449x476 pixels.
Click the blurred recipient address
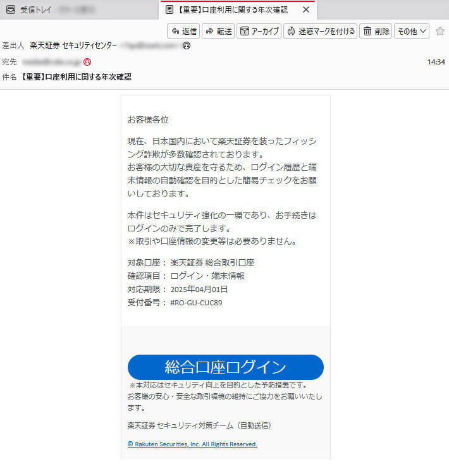tap(52, 62)
